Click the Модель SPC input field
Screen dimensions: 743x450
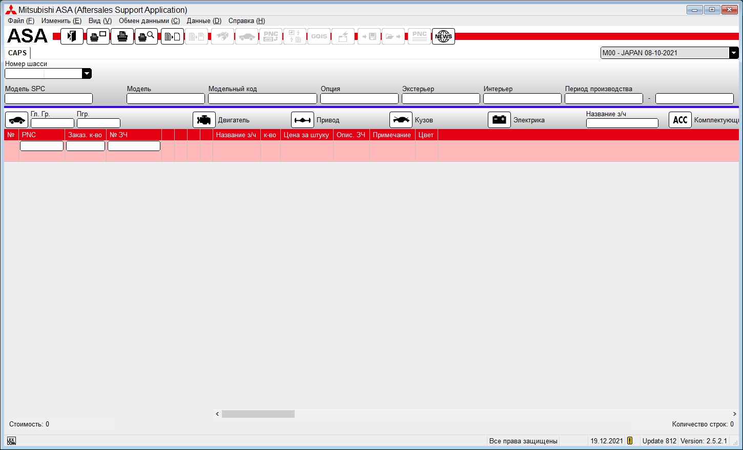[49, 99]
